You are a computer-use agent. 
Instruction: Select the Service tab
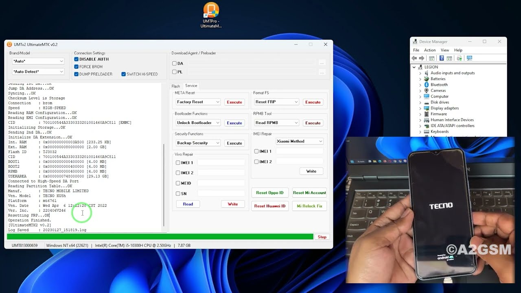(191, 86)
